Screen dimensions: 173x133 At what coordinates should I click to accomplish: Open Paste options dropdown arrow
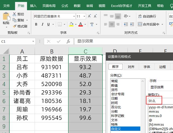(6, 27)
